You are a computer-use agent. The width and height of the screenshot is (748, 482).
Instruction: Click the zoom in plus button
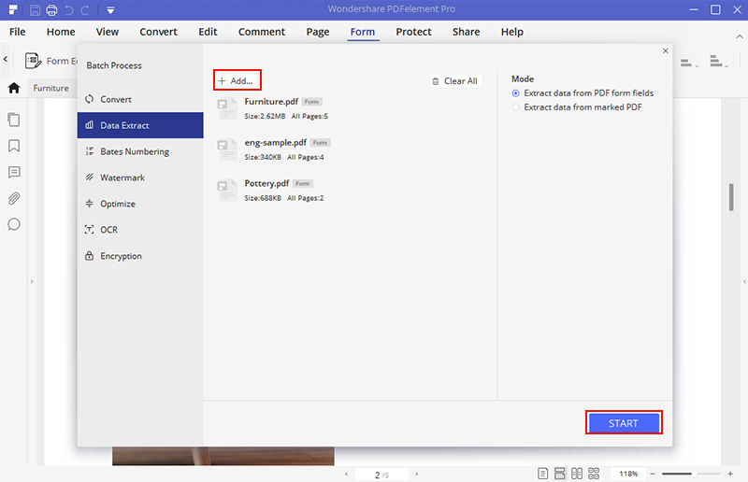(x=730, y=474)
